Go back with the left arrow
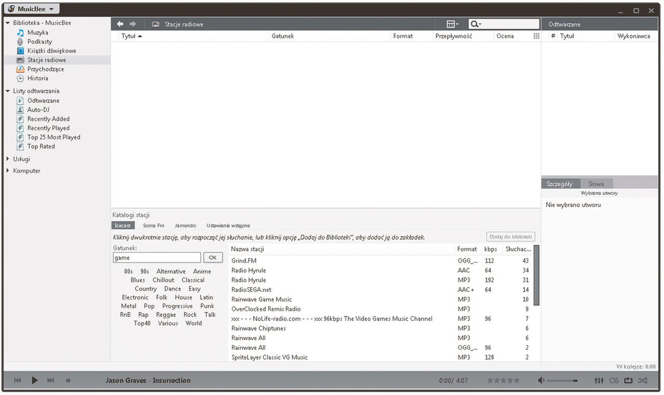The width and height of the screenshot is (664, 395). point(120,24)
